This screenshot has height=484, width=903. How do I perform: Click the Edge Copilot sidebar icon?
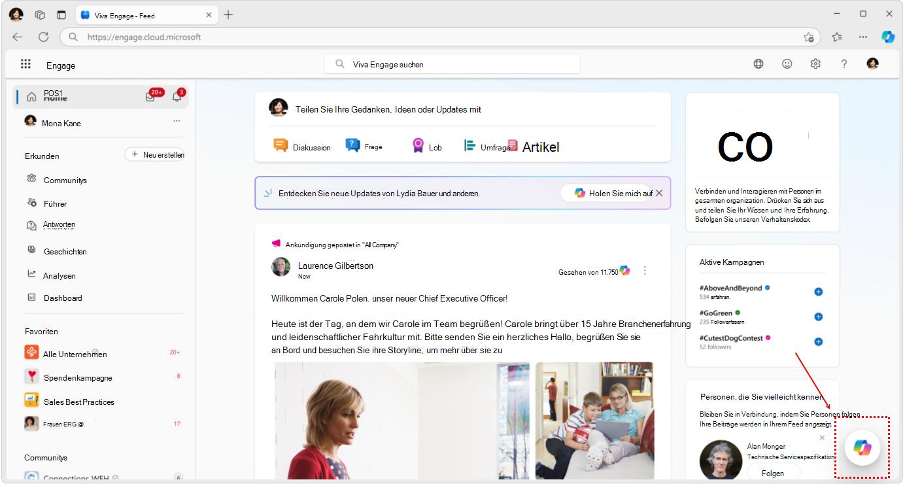click(x=888, y=37)
